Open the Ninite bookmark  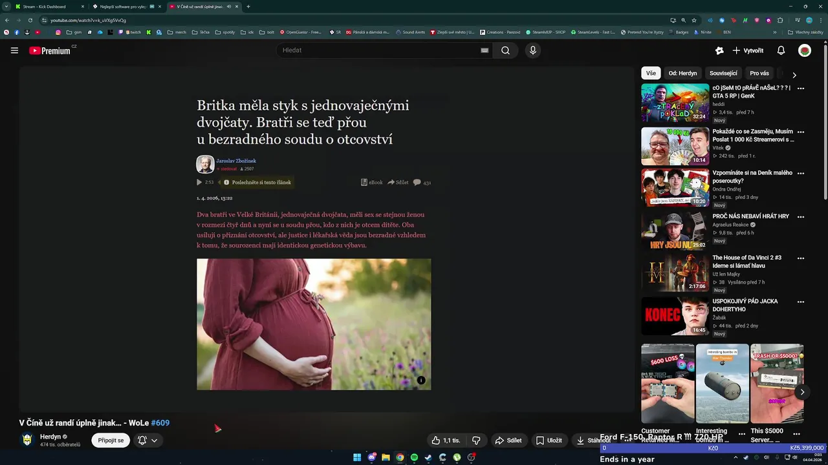point(703,32)
